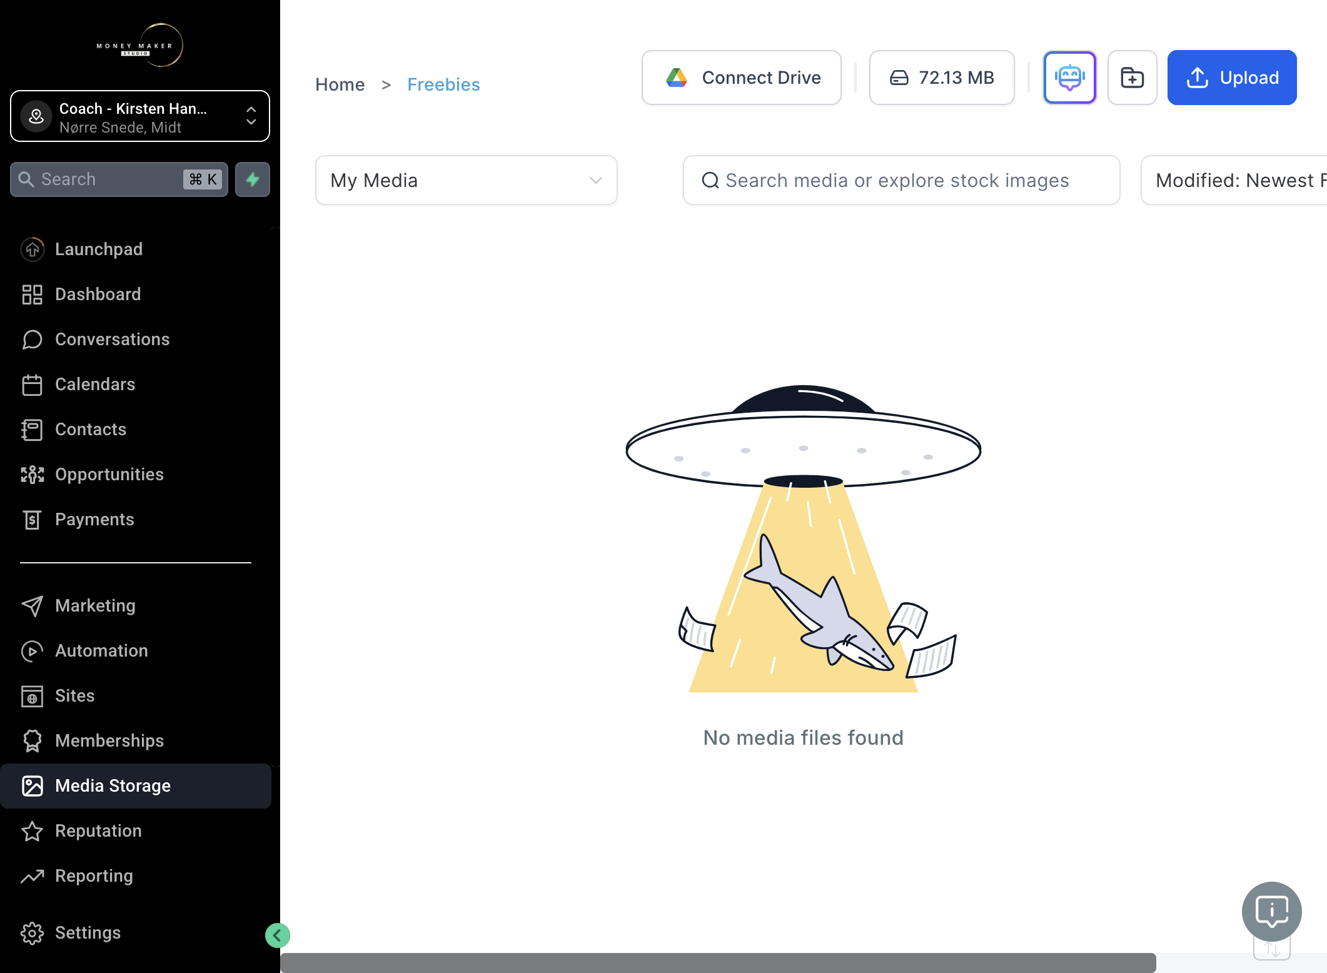Viewport: 1327px width, 973px height.
Task: Open Reputation section
Action: click(x=136, y=830)
